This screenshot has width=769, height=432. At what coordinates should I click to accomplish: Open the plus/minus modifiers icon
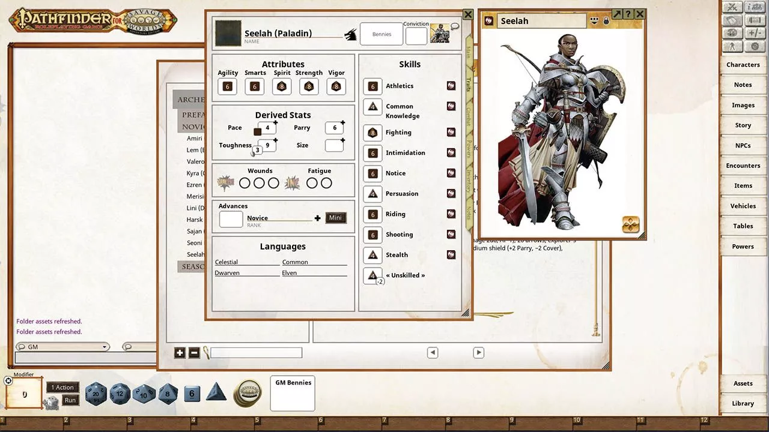coord(755,34)
